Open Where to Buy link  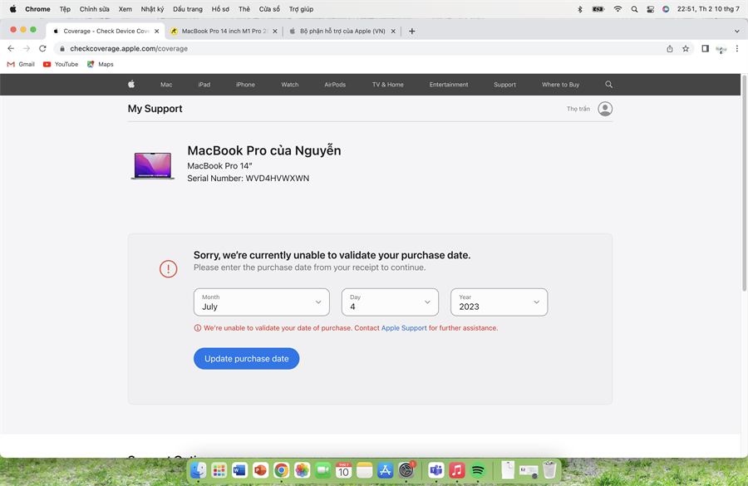[560, 85]
